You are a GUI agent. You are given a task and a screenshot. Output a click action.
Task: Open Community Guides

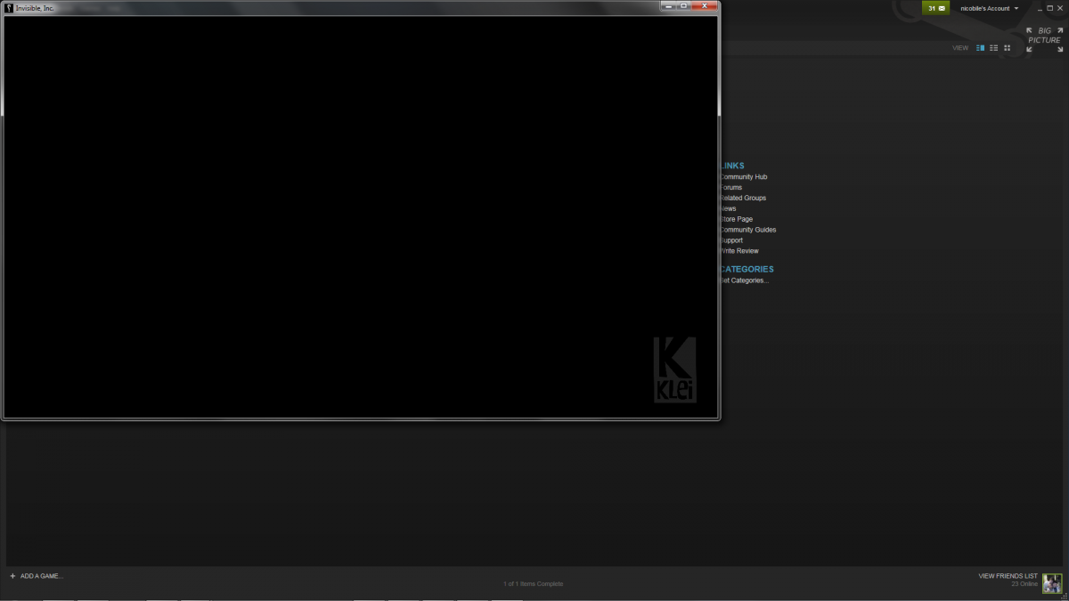[749, 230]
